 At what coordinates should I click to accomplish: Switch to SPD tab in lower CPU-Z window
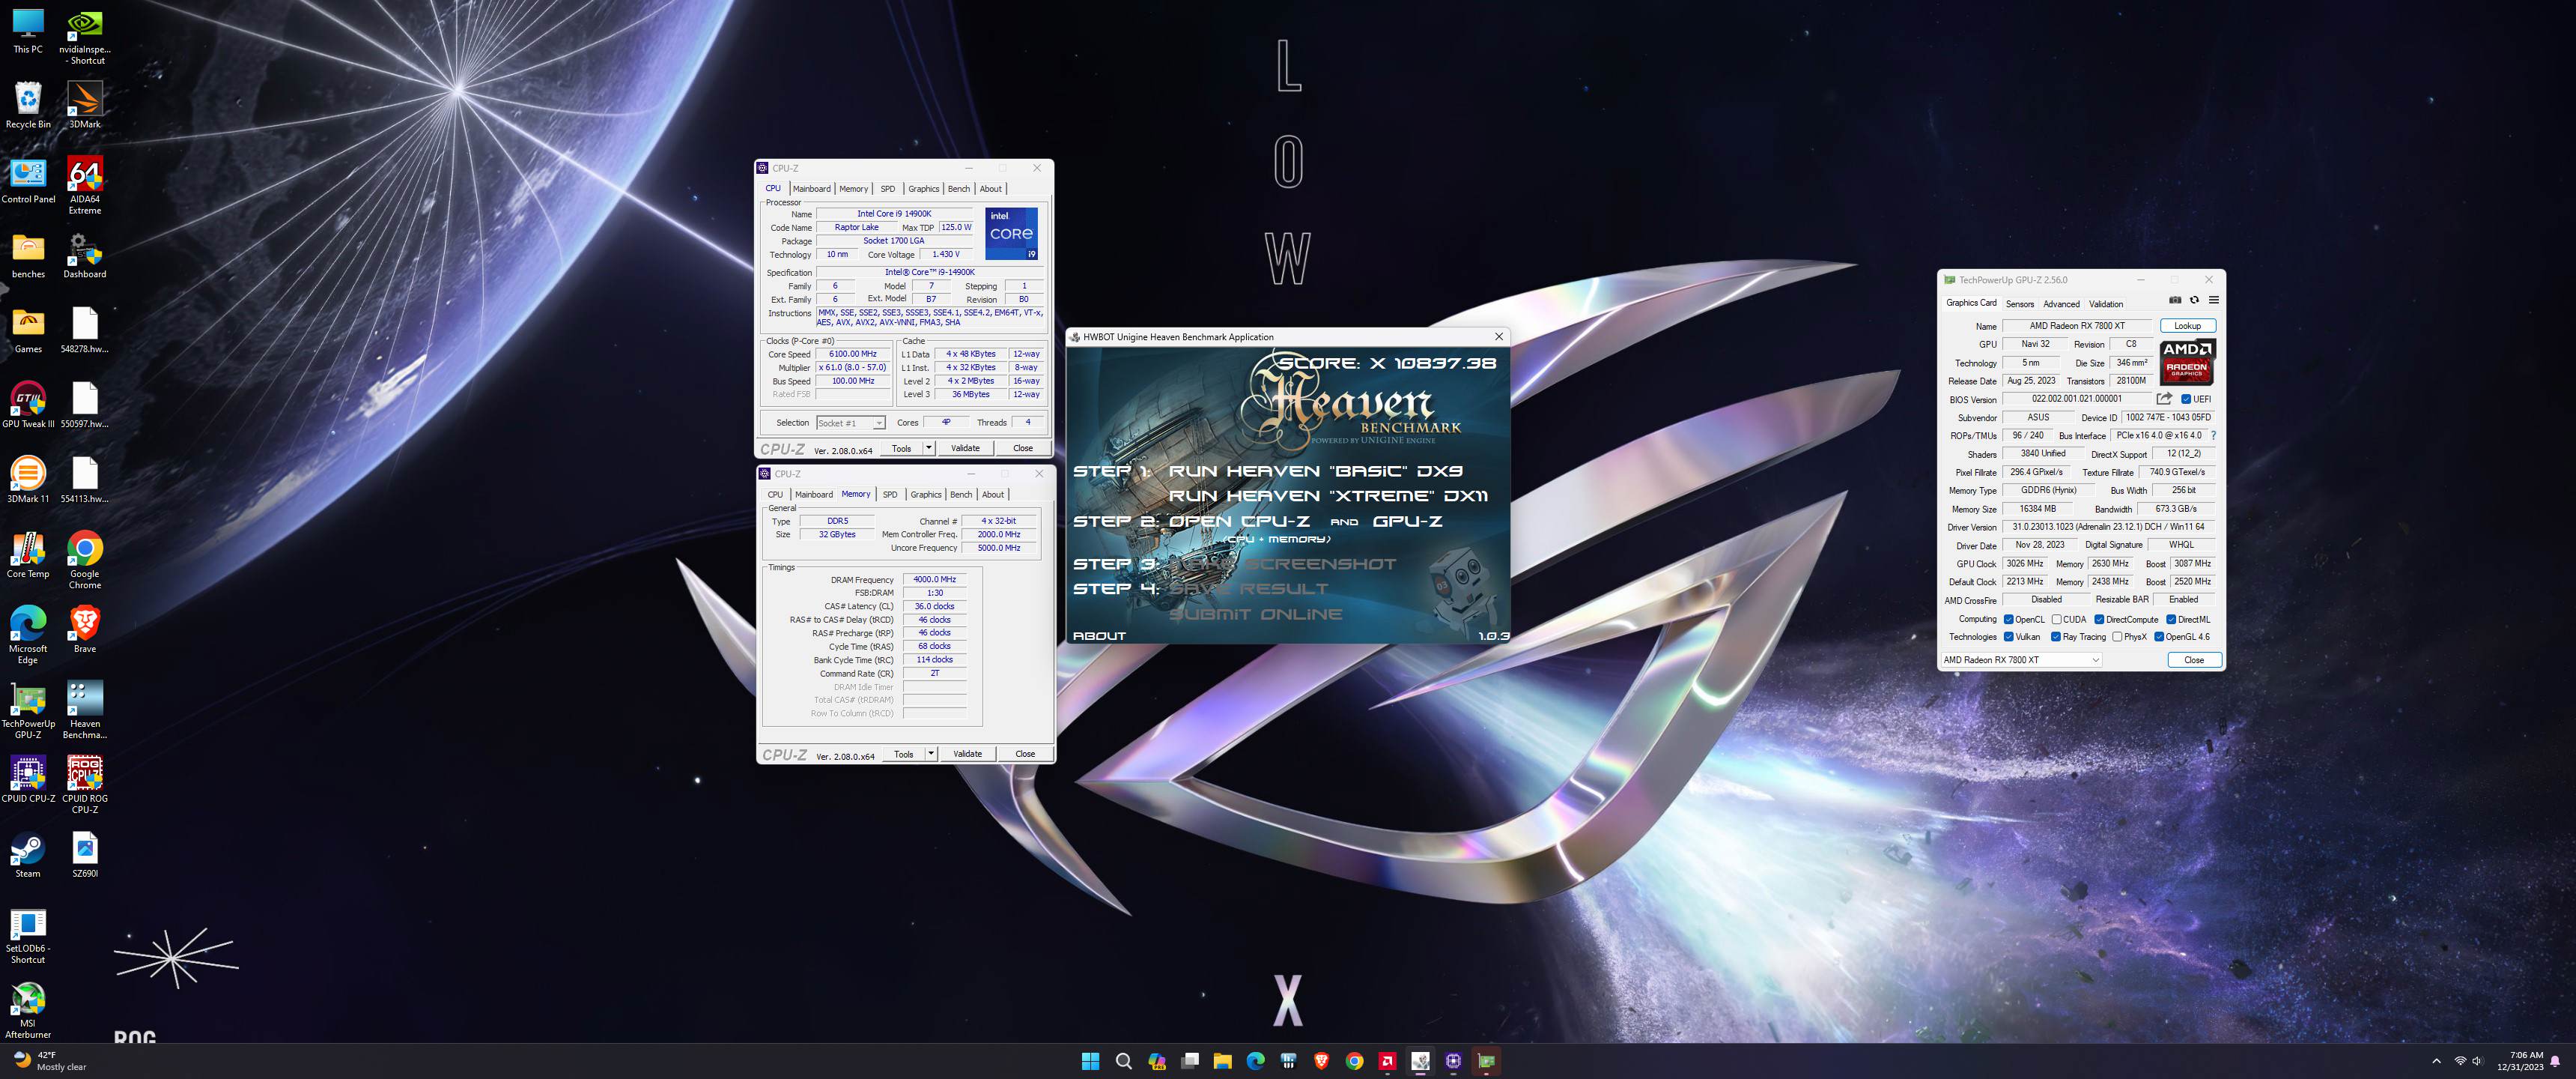pos(890,495)
